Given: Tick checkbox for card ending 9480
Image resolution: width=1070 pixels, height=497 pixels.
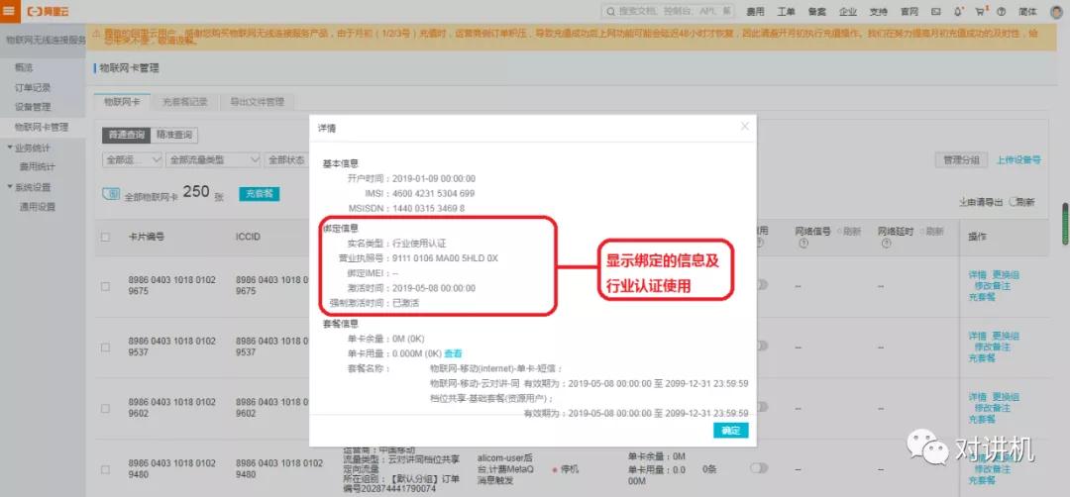Looking at the screenshot, I should pos(105,469).
